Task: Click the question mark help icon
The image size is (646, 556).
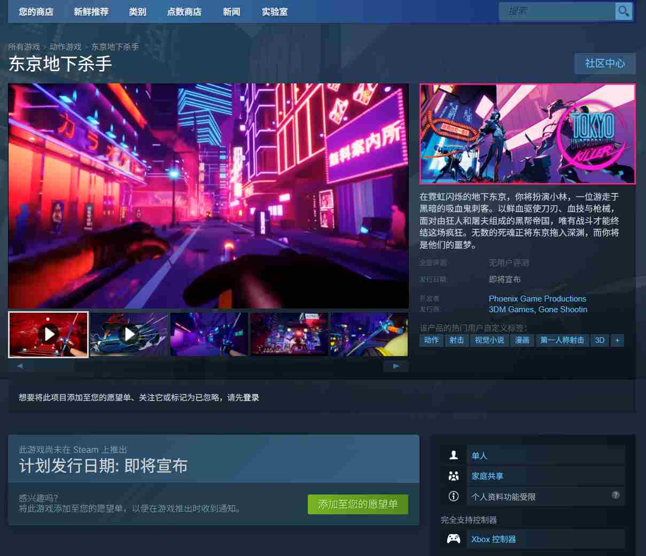Action: tap(616, 495)
